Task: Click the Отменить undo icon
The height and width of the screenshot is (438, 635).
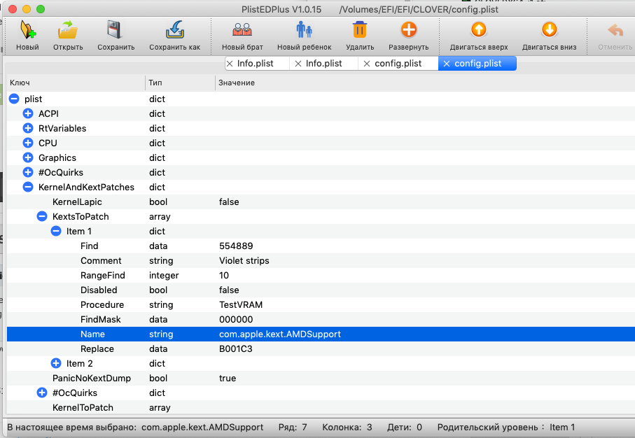Action: pyautogui.click(x=615, y=30)
